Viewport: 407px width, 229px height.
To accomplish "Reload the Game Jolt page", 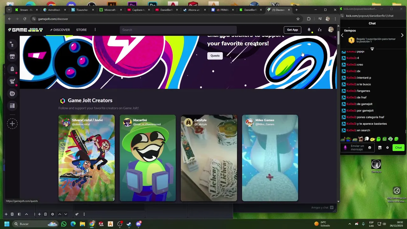I will [25, 19].
